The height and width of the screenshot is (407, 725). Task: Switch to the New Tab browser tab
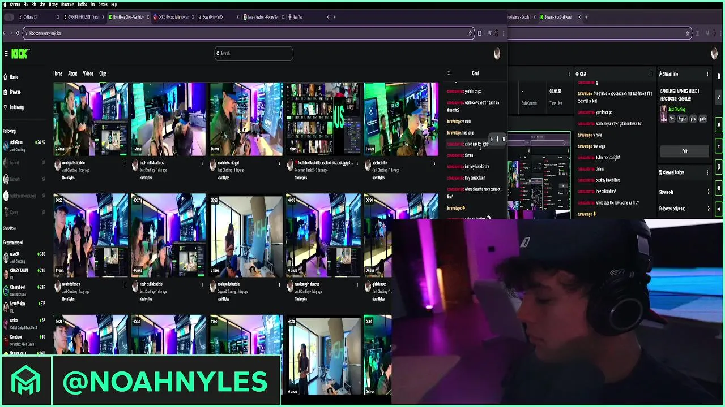click(x=309, y=17)
